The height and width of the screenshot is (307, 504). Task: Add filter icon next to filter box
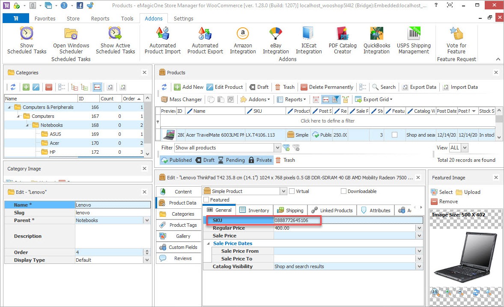[x=286, y=148]
